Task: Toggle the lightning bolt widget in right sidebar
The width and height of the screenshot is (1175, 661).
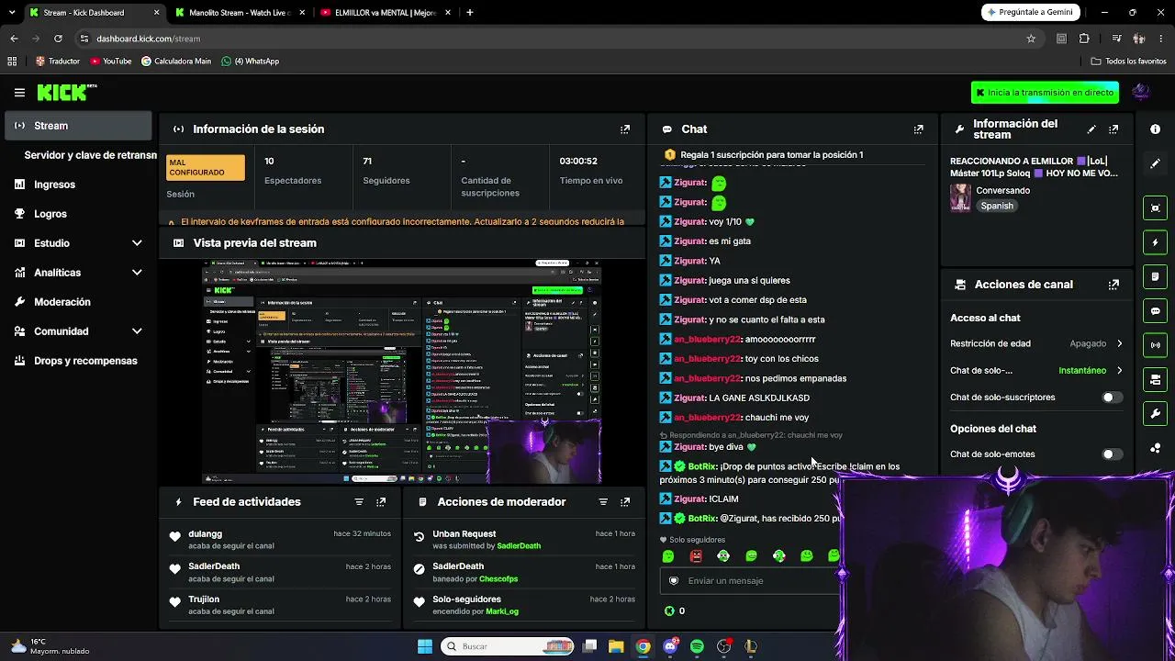Action: 1156,242
